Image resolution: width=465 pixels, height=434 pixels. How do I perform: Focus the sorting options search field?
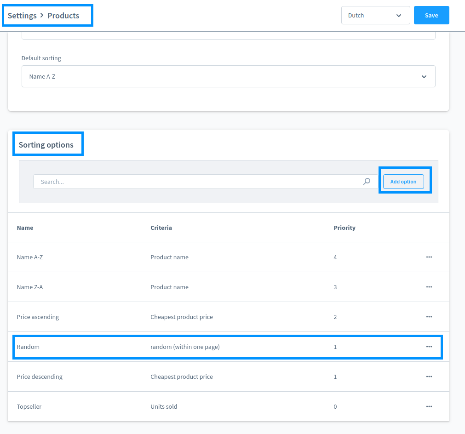coord(198,182)
